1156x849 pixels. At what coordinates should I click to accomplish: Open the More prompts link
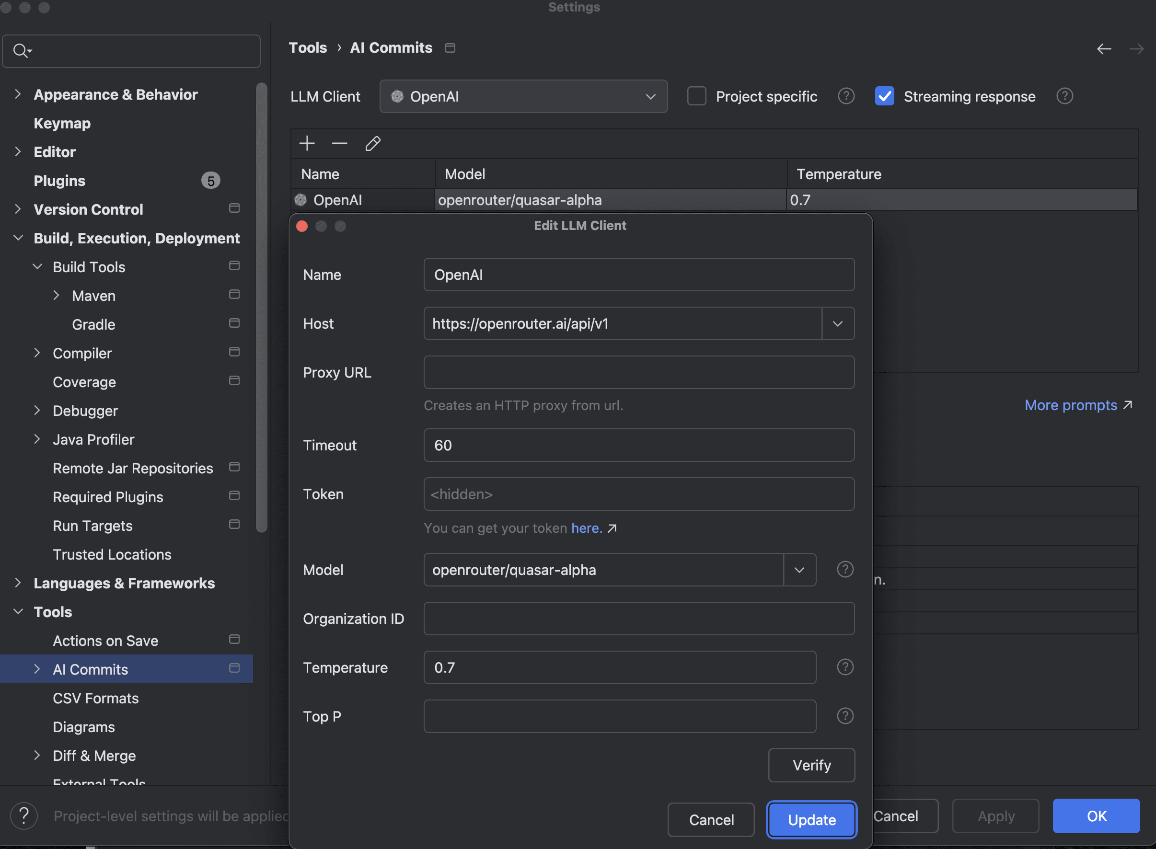click(x=1078, y=405)
